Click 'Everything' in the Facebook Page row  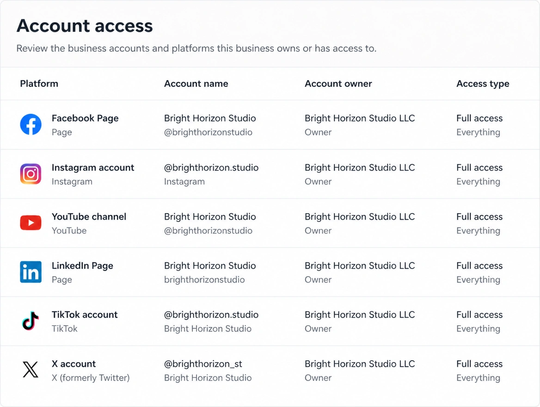pyautogui.click(x=479, y=133)
